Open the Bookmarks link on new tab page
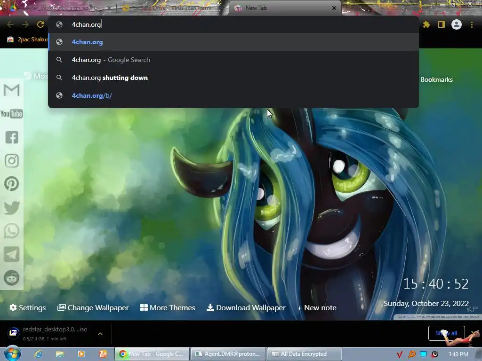 tap(436, 79)
